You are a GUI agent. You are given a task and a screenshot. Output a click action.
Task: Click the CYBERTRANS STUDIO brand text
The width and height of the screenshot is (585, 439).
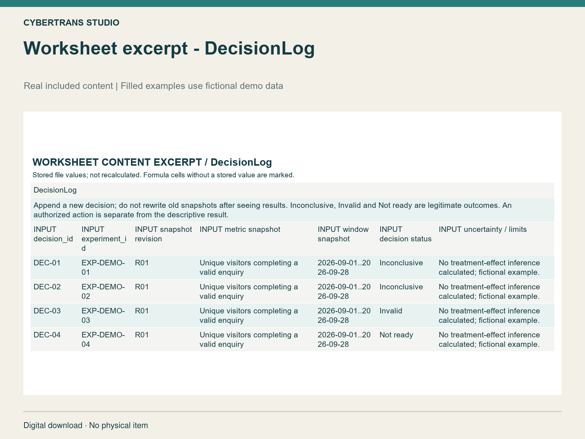[x=71, y=23]
